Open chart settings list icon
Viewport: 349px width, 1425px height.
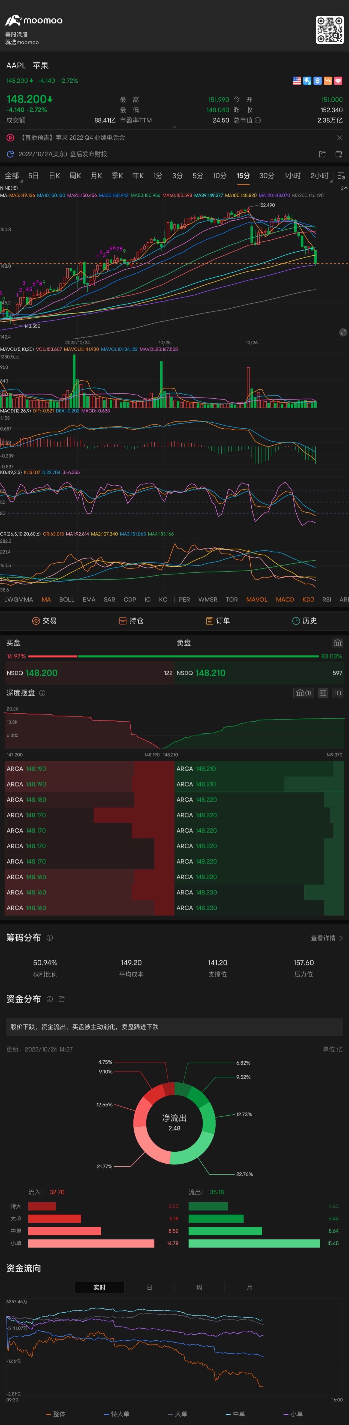[341, 176]
